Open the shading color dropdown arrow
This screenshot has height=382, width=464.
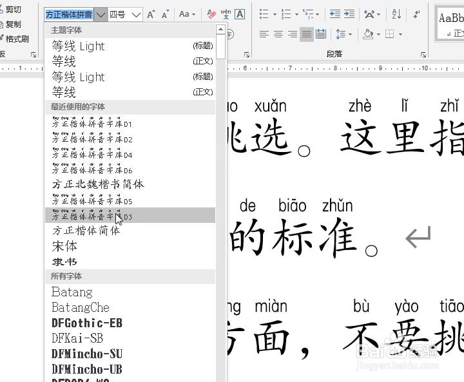378,35
